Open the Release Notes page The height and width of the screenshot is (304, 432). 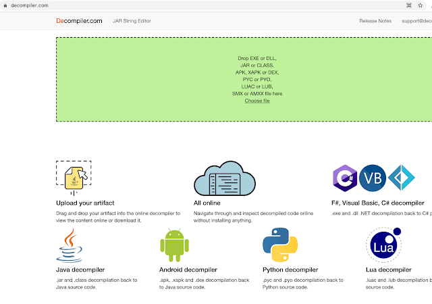[375, 21]
